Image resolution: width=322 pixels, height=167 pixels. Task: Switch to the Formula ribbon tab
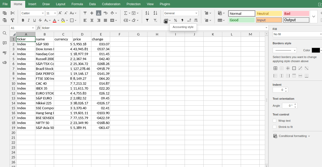pos(77,4)
